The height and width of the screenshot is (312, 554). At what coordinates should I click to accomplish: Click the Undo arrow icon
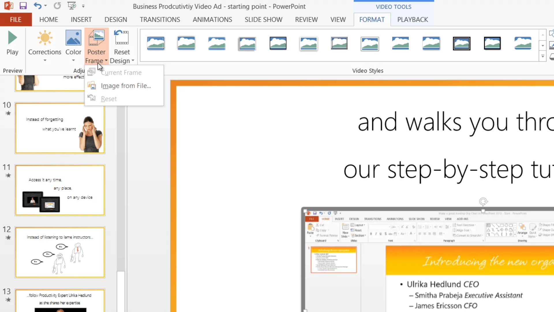point(37,6)
